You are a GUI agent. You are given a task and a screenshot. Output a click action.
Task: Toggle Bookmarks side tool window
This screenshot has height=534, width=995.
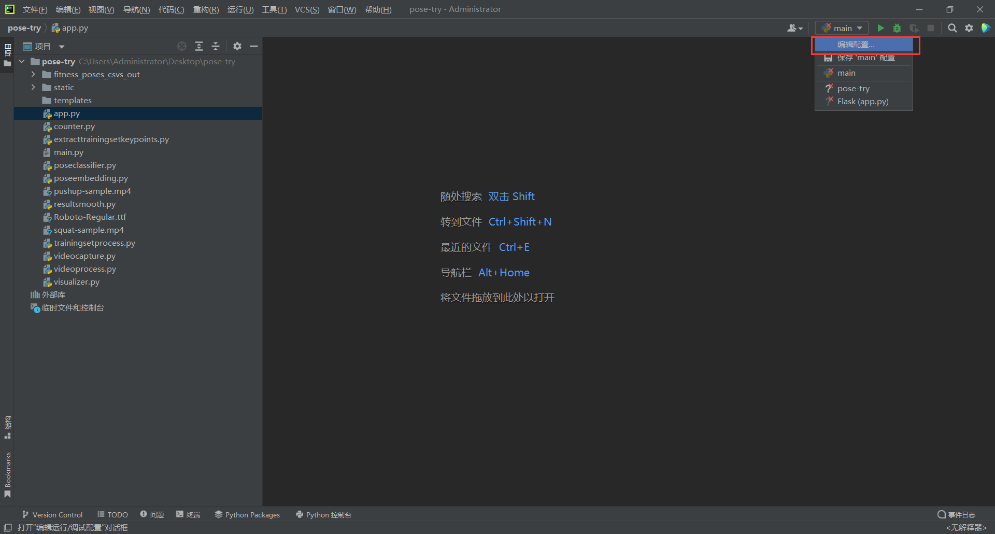click(x=7, y=475)
